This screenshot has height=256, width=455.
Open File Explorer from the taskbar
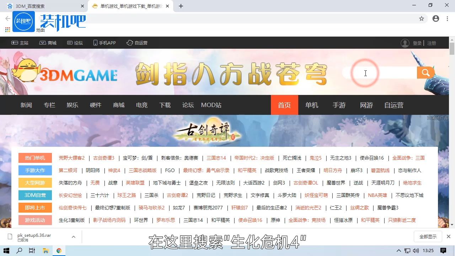[46, 251]
